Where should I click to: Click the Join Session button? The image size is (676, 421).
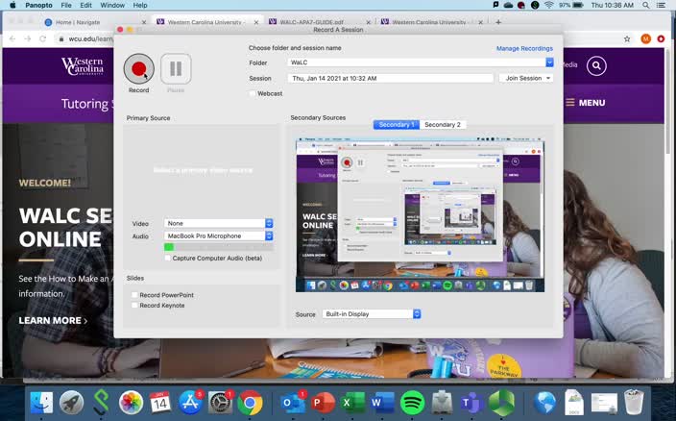pyautogui.click(x=525, y=78)
